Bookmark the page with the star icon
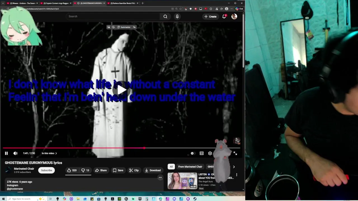The height and width of the screenshot is (201, 358). tap(181, 9)
